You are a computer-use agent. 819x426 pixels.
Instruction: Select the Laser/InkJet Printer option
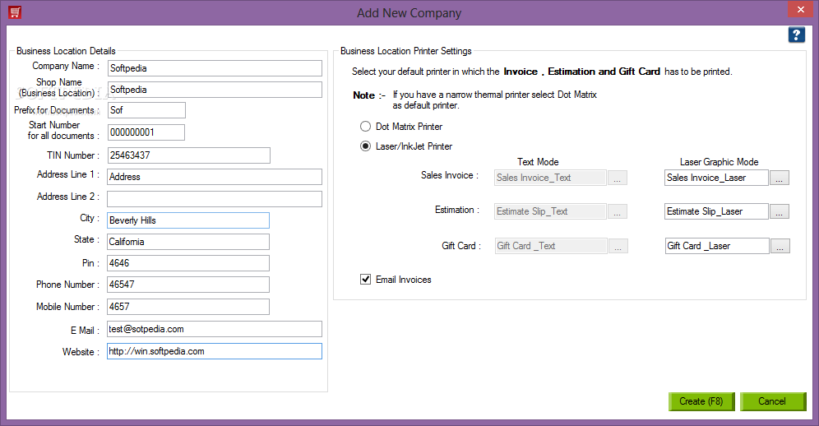[366, 146]
